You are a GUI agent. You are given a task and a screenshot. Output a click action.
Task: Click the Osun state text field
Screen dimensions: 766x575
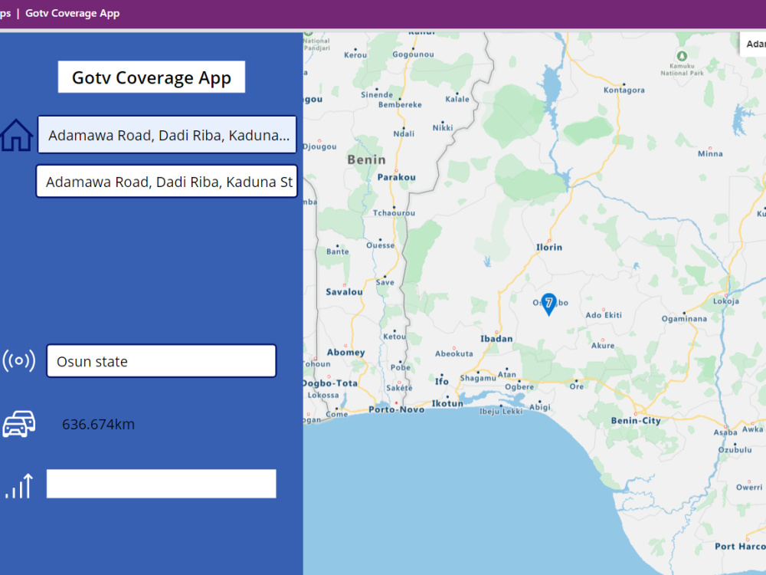161,361
